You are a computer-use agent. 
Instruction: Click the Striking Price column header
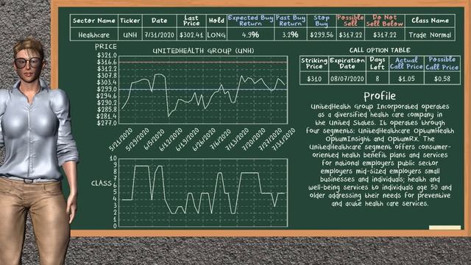point(314,63)
